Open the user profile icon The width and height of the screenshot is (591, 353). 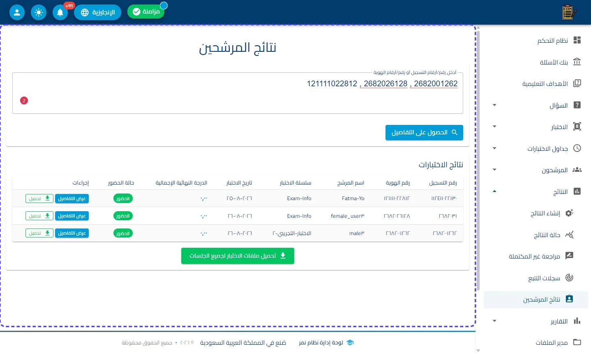coord(17,12)
